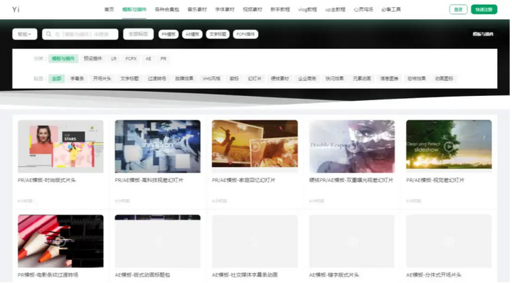Click the 全部标签 button beside search
512x283 pixels.
point(139,34)
